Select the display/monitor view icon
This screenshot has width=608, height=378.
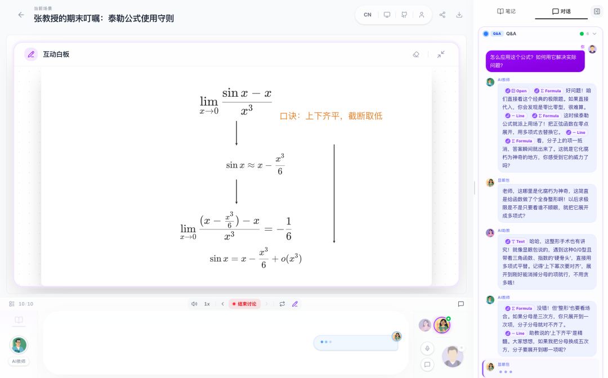point(387,15)
